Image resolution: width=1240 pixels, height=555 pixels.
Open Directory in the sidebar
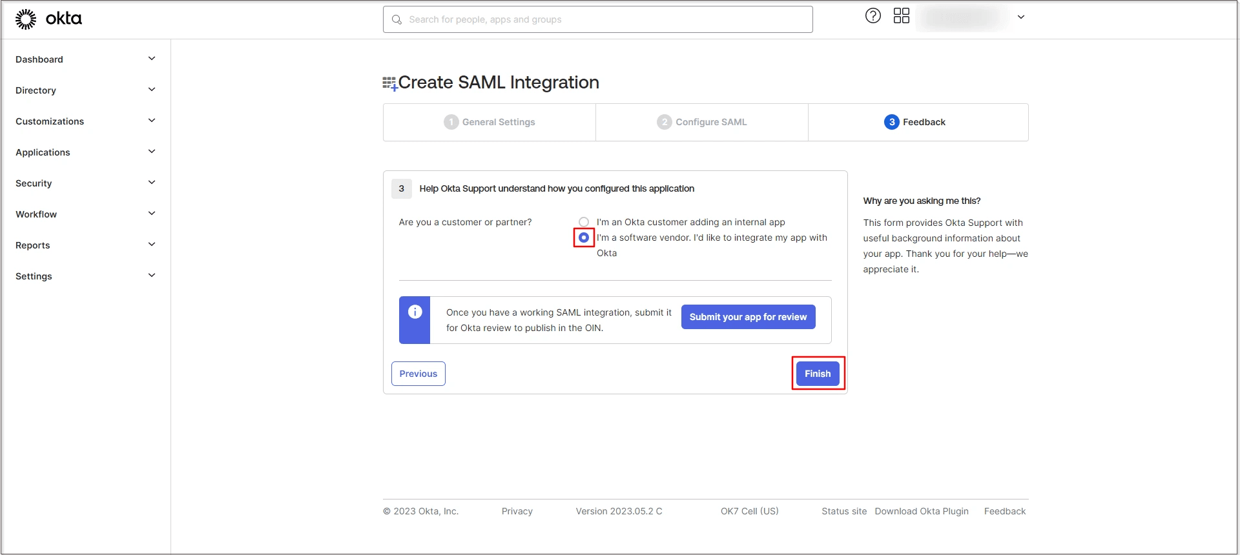click(36, 90)
